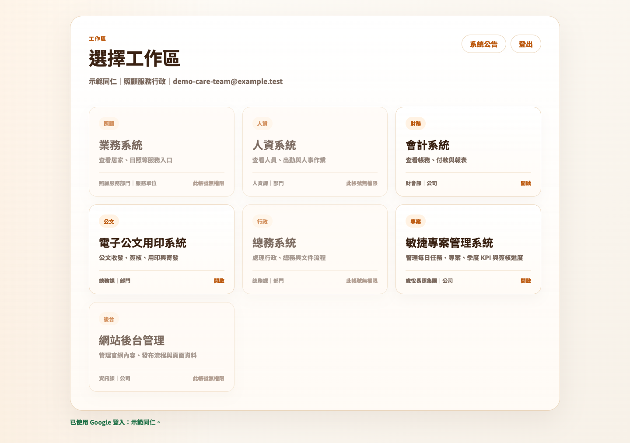Click 開啟 in the 電子公文用印系統 card
The image size is (630, 443).
[219, 281]
